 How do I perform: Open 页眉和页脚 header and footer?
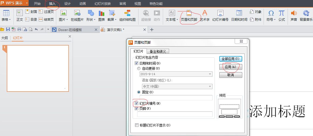pos(189,15)
